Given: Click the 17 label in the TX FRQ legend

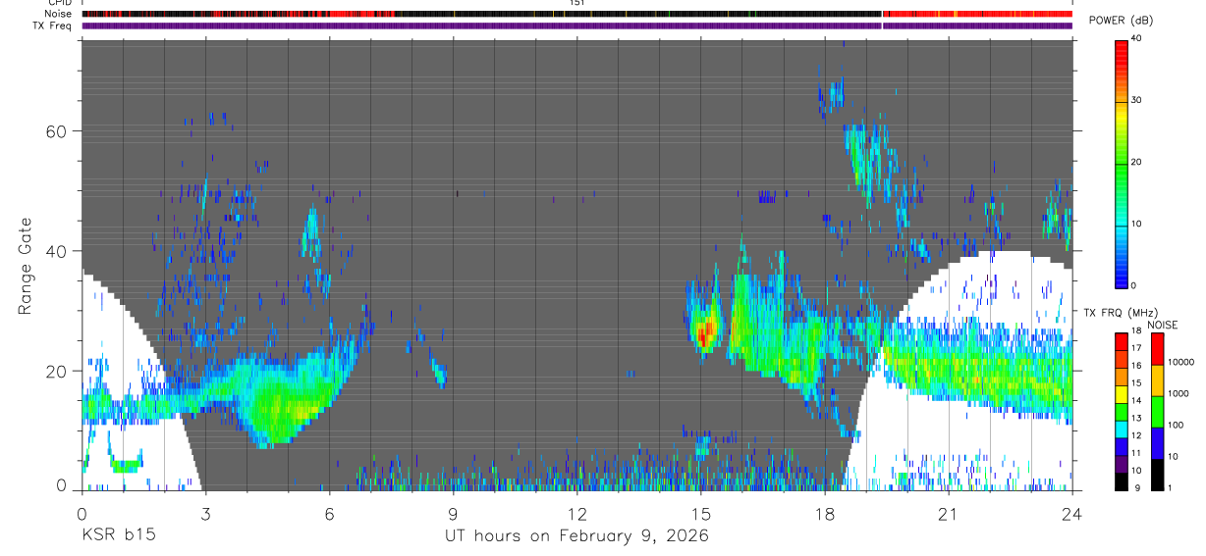Looking at the screenshot, I should [1136, 348].
